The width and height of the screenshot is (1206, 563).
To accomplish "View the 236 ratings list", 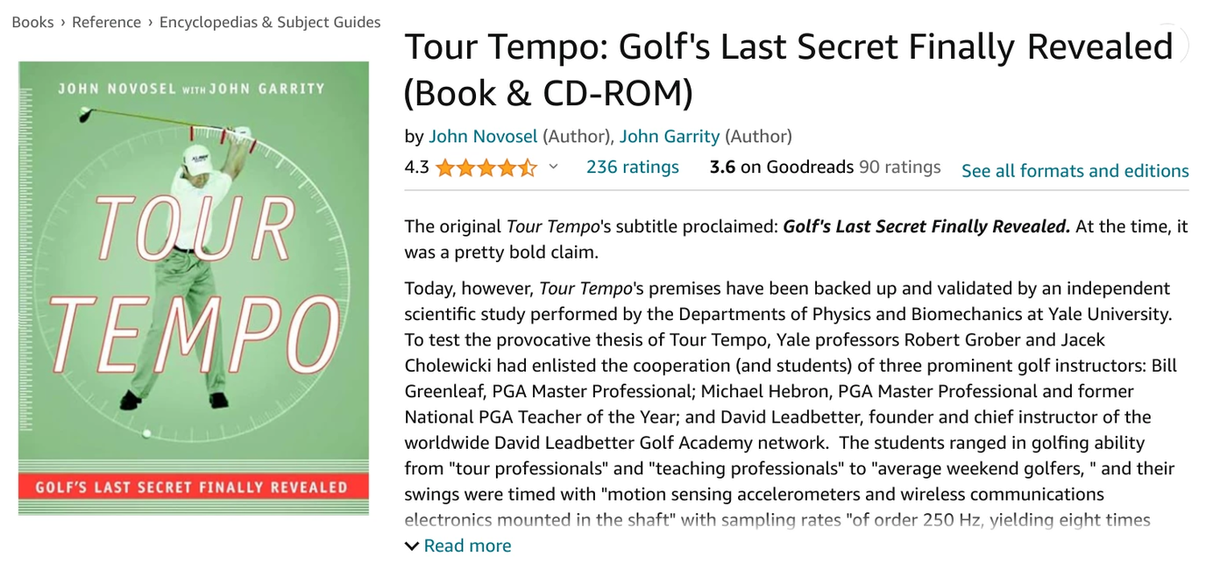I will [x=632, y=167].
